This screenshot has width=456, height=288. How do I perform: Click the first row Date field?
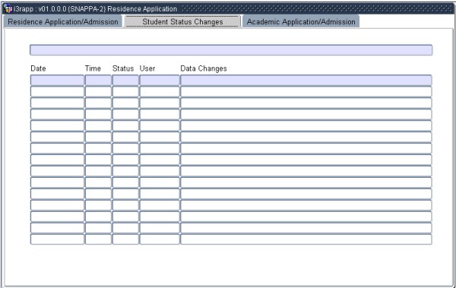click(x=57, y=81)
